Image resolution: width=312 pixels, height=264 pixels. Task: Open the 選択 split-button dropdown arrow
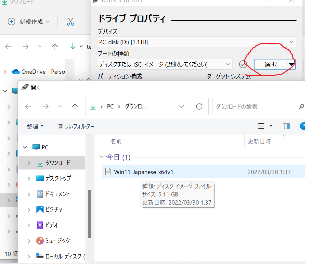pyautogui.click(x=292, y=64)
